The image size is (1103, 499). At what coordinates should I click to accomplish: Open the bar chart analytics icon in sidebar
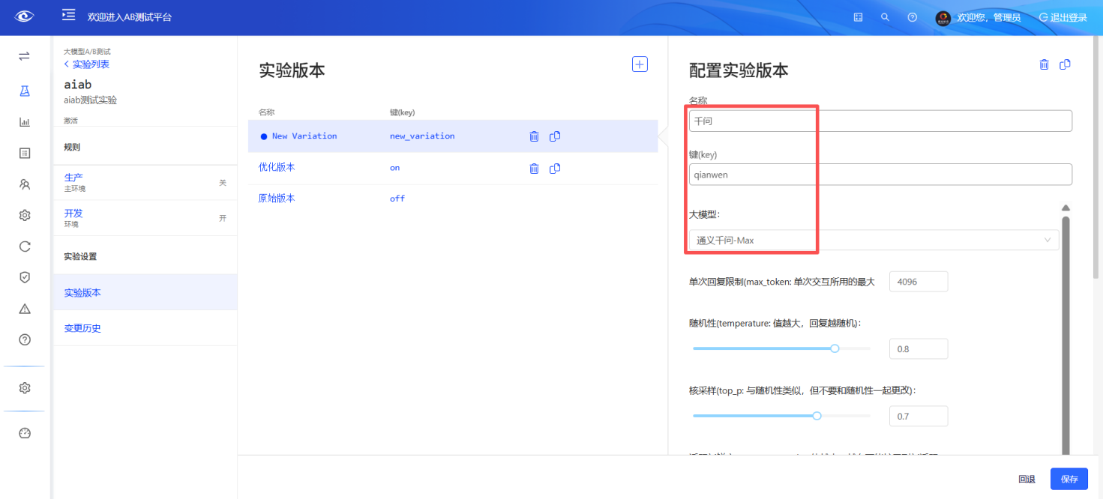pos(25,121)
